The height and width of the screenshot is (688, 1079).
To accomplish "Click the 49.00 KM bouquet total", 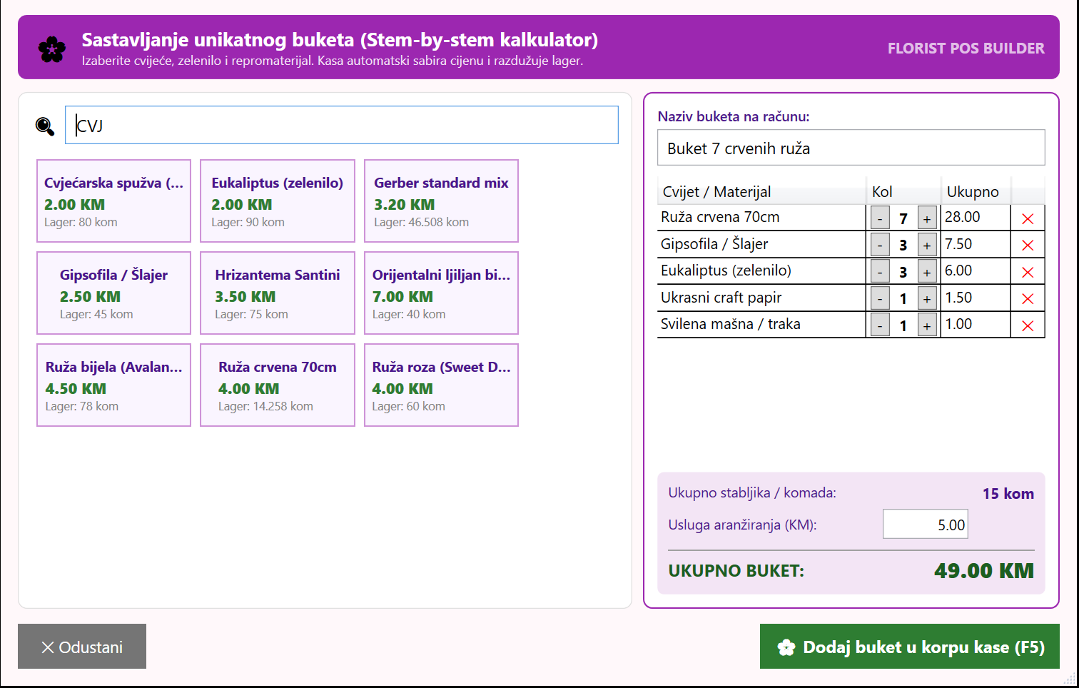I will tap(984, 571).
